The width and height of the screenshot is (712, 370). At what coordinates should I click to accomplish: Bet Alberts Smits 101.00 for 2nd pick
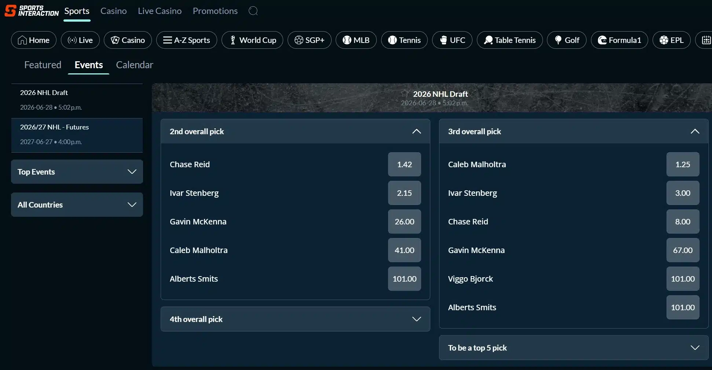click(404, 279)
